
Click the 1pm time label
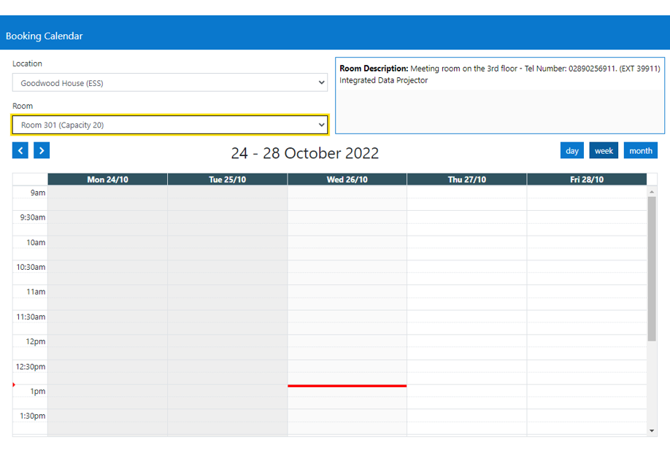tap(38, 391)
